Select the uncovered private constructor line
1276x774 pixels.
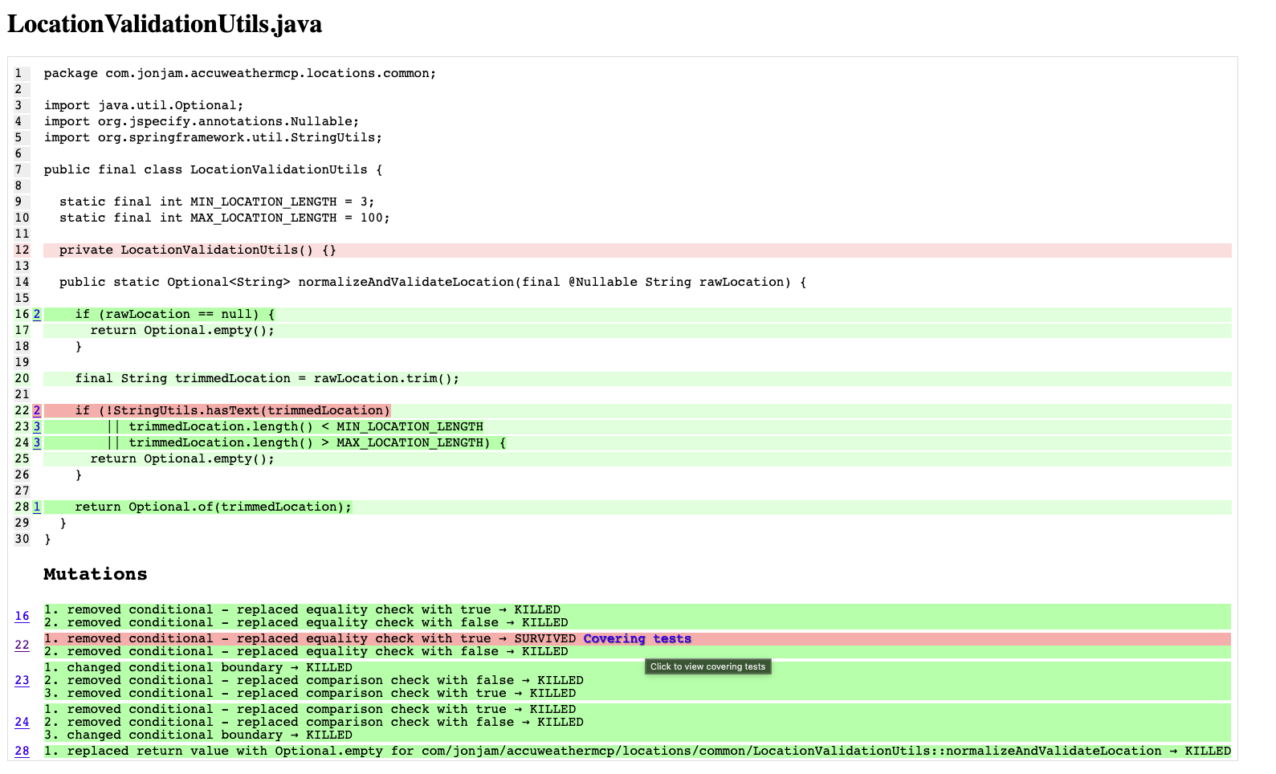point(638,251)
